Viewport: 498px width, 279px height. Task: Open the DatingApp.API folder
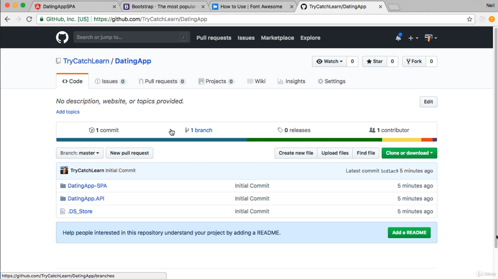tap(86, 198)
